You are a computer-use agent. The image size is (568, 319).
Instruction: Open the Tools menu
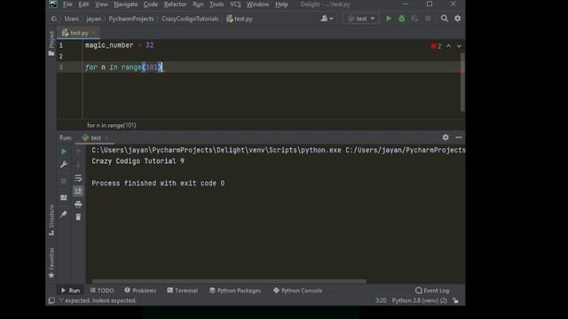coord(217,4)
